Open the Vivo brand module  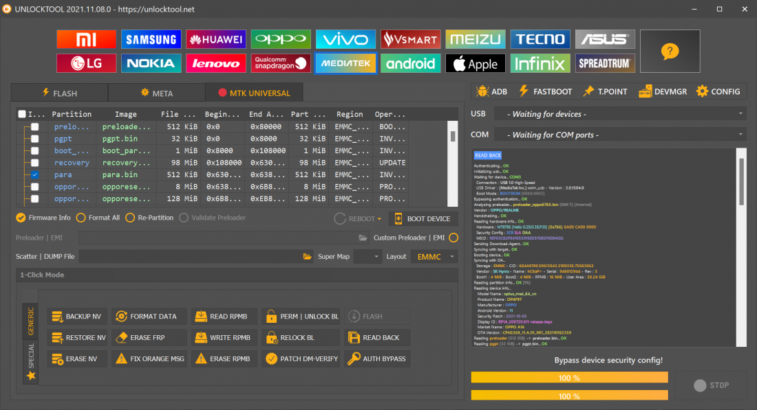345,39
